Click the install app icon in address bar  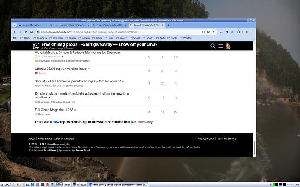pyautogui.click(x=203, y=32)
